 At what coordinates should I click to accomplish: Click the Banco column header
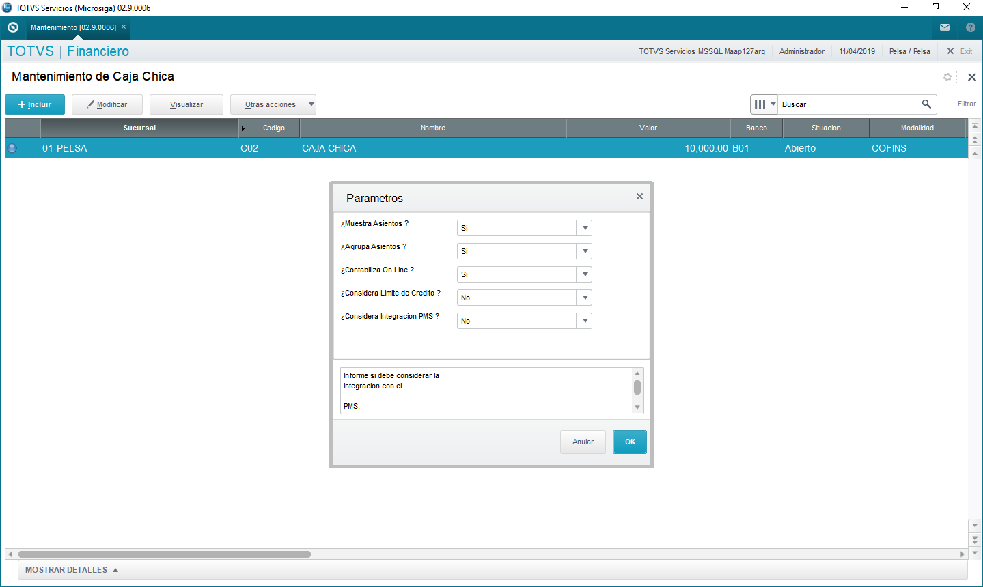[x=756, y=128]
